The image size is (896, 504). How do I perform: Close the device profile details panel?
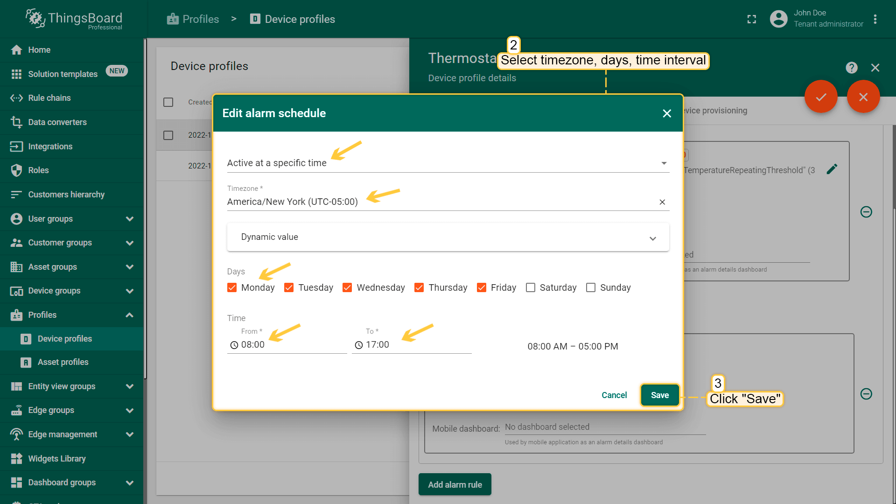pos(875,68)
